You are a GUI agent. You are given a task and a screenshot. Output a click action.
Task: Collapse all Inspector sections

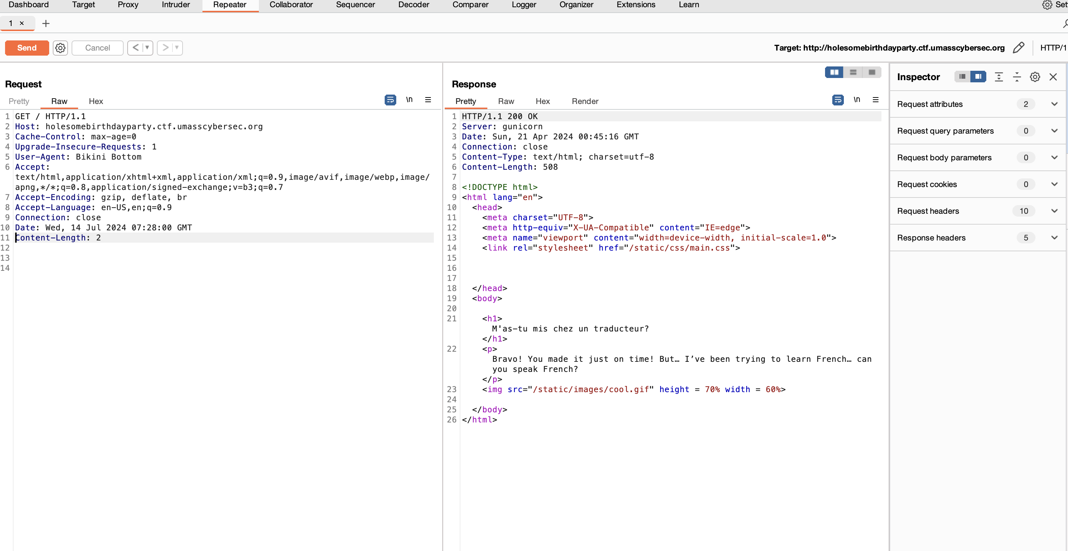[1017, 77]
